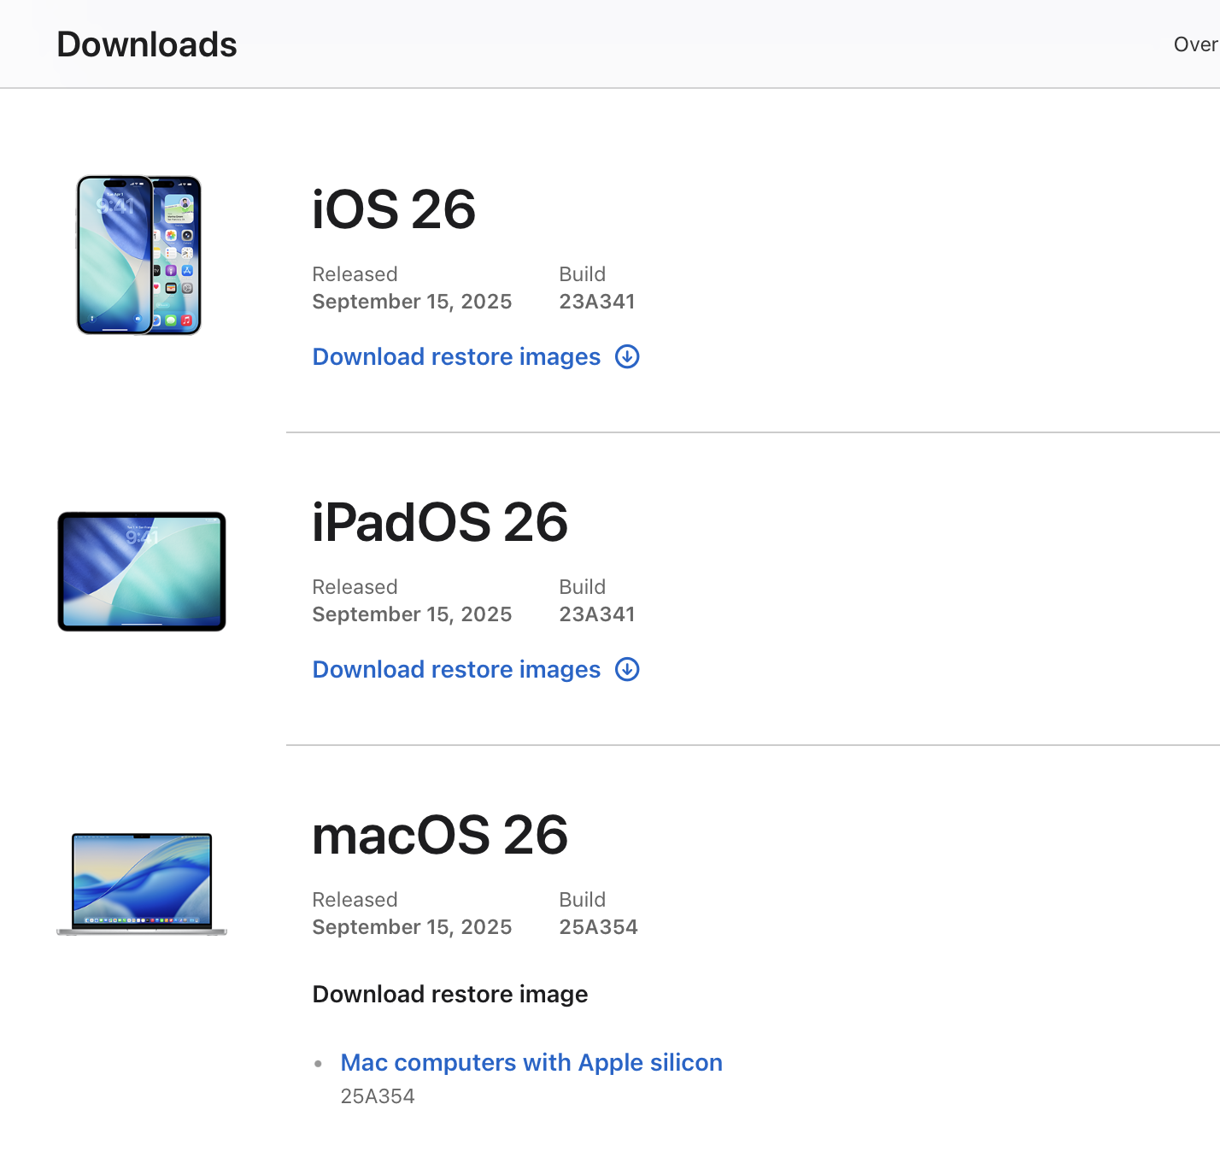Screen dimensions: 1220x1157
Task: Open iPadOS 26 Download restore images link
Action: pyautogui.click(x=456, y=669)
